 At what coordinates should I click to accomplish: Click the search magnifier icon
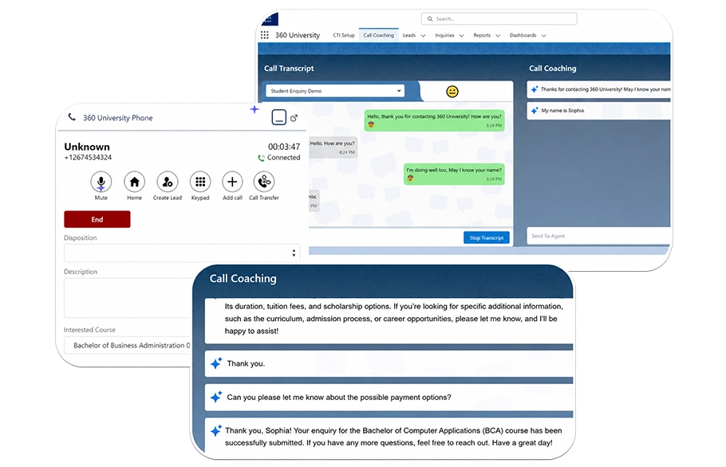[x=430, y=19]
